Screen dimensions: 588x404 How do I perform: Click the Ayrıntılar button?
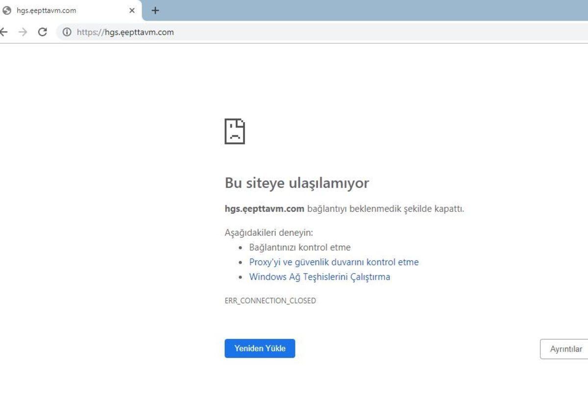click(x=564, y=349)
